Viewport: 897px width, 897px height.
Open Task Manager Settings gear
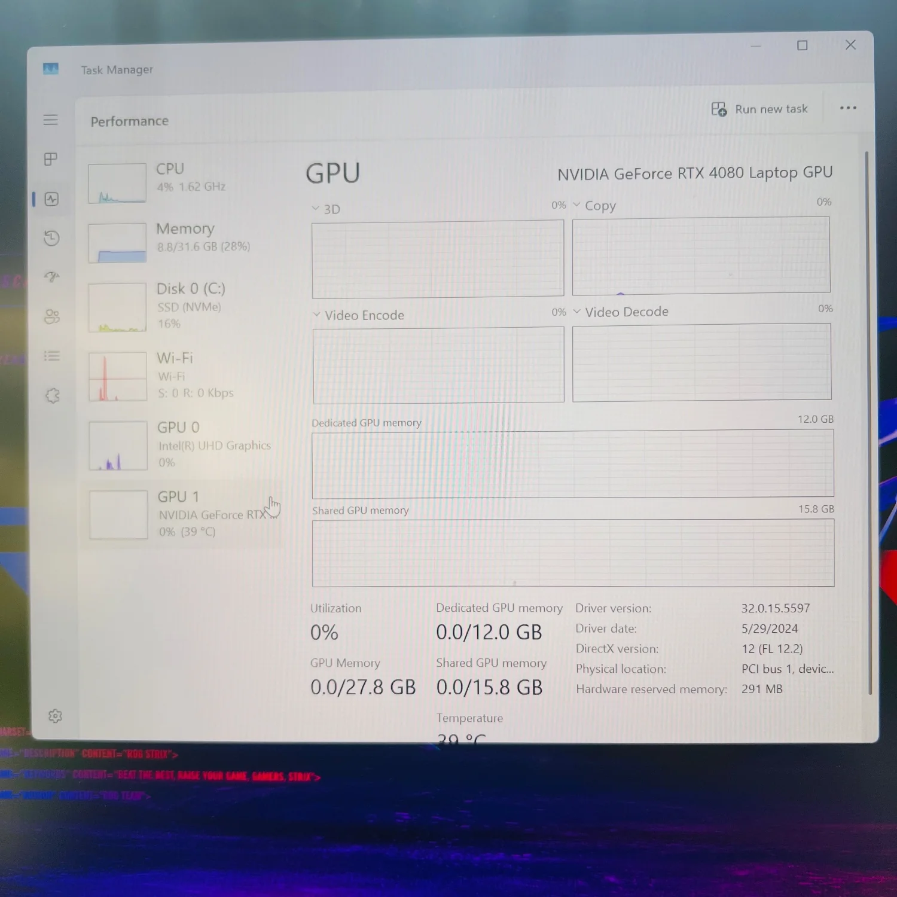pos(55,716)
